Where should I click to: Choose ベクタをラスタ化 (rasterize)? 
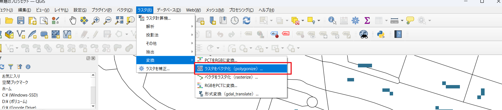coord(241,77)
